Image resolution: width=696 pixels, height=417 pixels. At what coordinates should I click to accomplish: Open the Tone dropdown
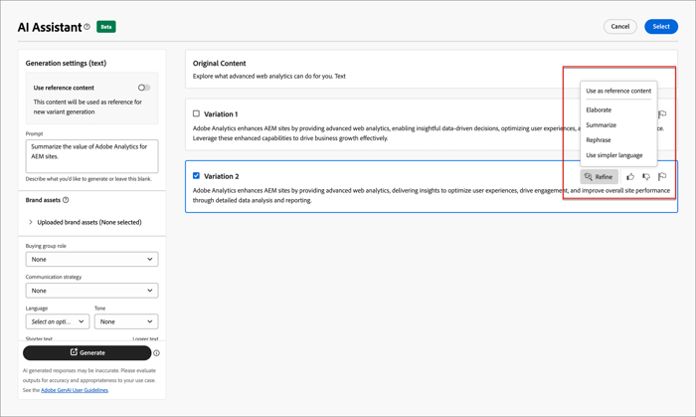pos(126,321)
